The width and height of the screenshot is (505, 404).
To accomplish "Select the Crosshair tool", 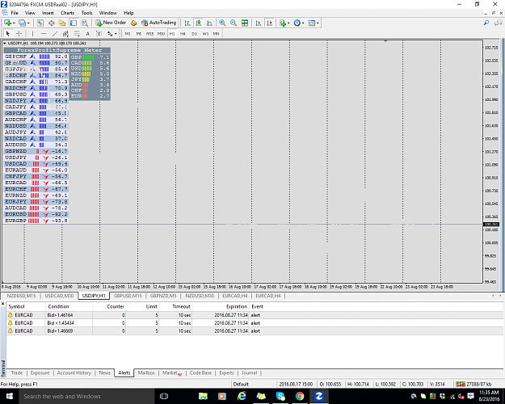I will tap(19, 33).
